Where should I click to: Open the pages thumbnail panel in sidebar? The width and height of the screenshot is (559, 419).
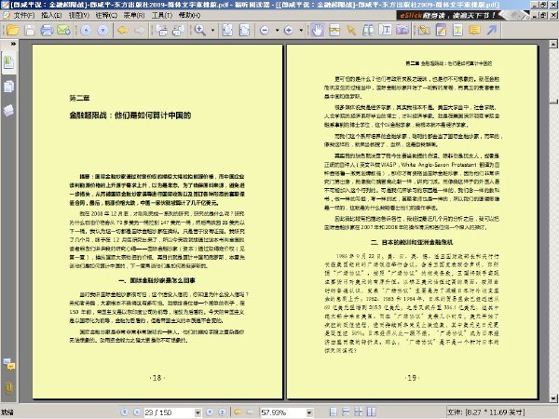pyautogui.click(x=8, y=87)
